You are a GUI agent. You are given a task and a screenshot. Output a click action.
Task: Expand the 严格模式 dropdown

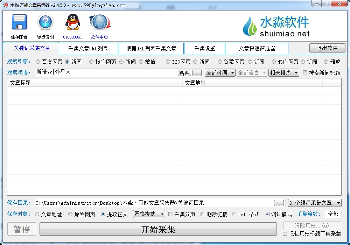click(149, 214)
